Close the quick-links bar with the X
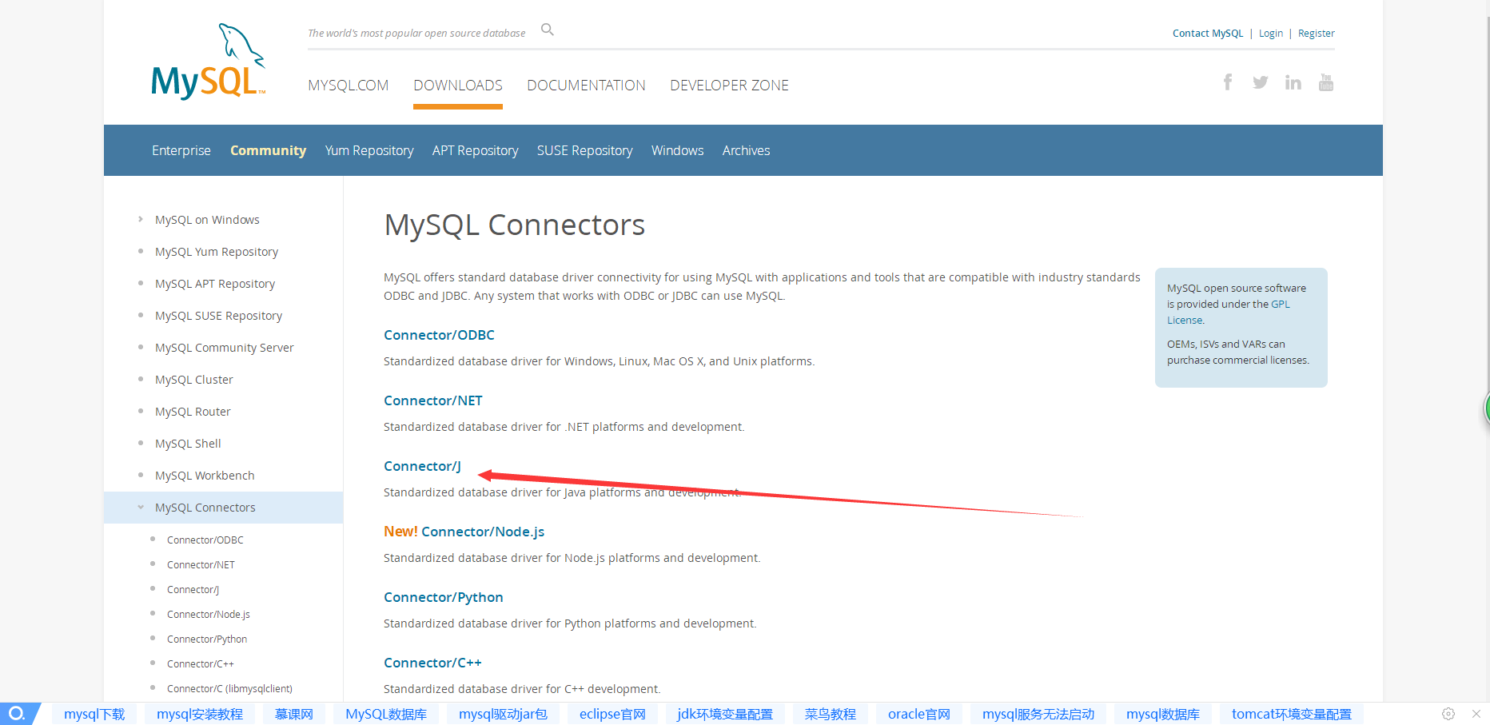This screenshot has width=1490, height=725. click(x=1477, y=714)
